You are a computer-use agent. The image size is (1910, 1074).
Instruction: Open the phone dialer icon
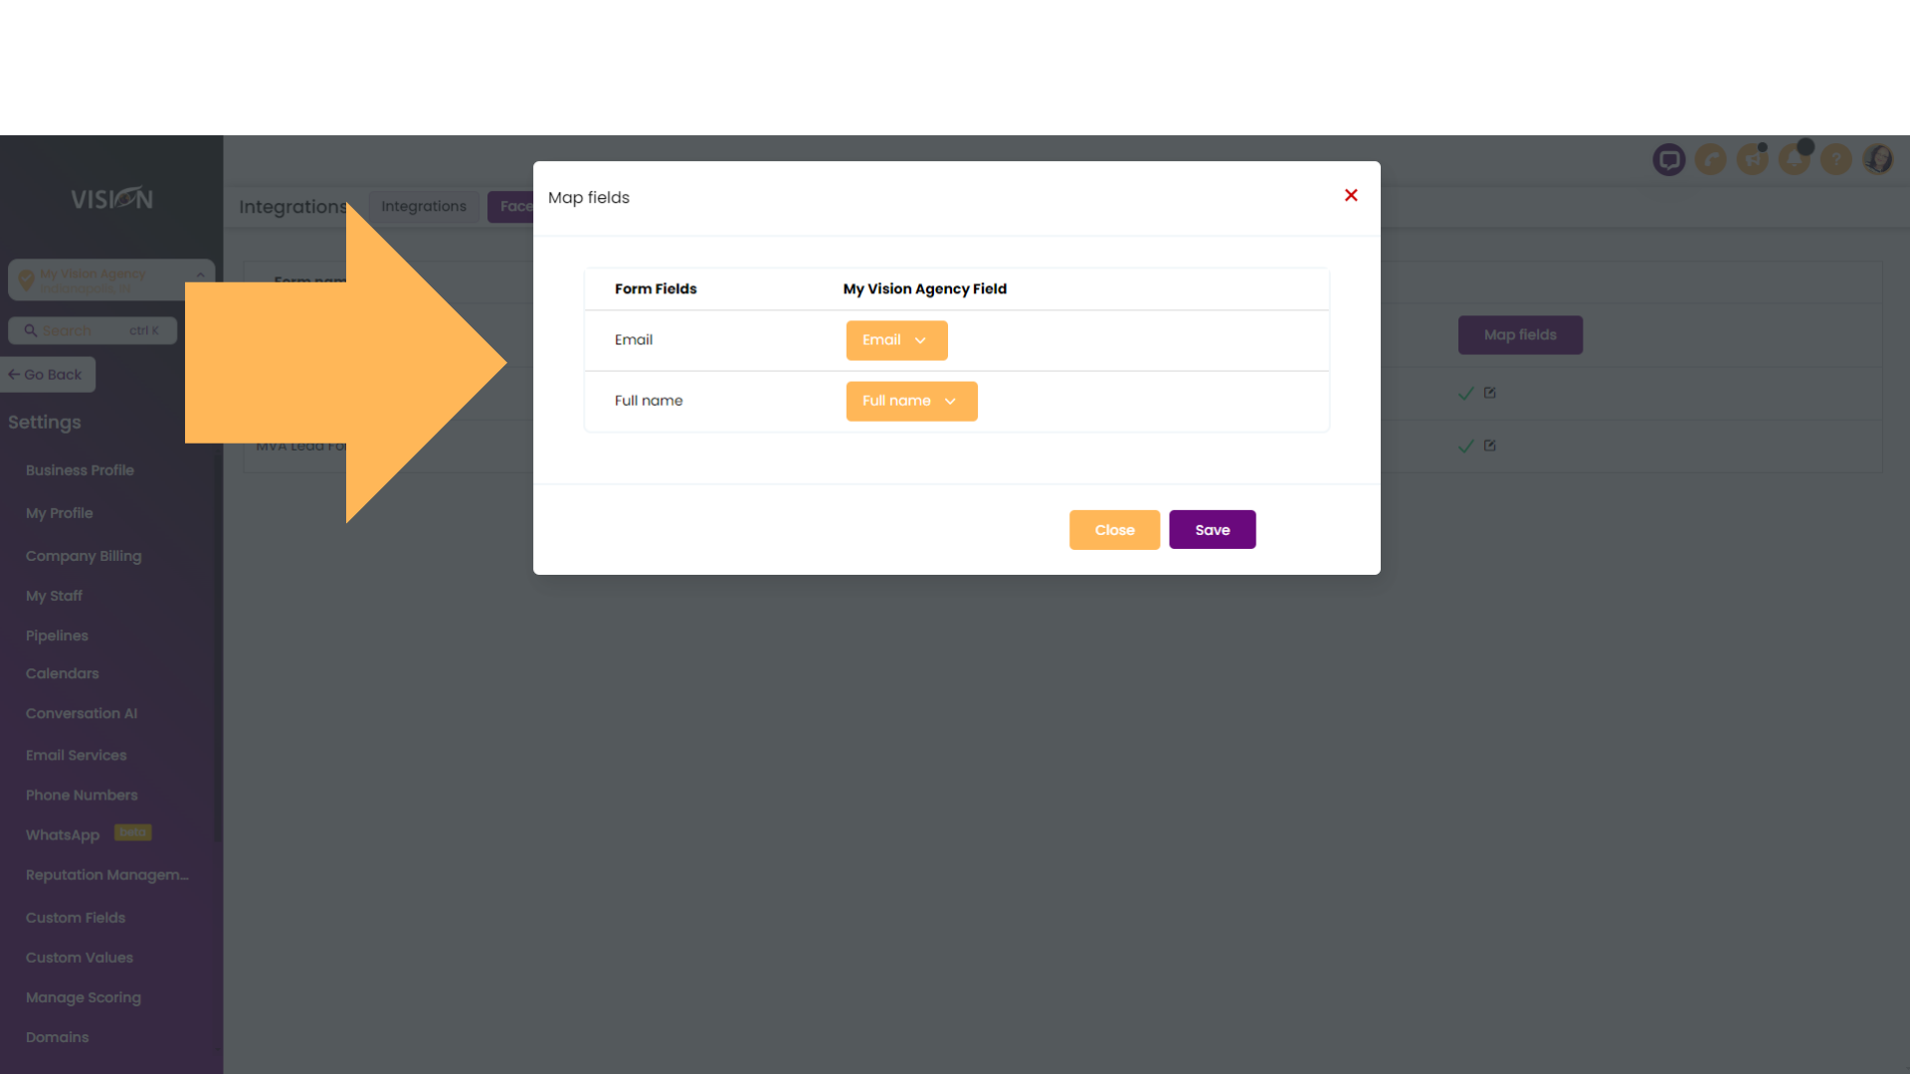(1711, 159)
